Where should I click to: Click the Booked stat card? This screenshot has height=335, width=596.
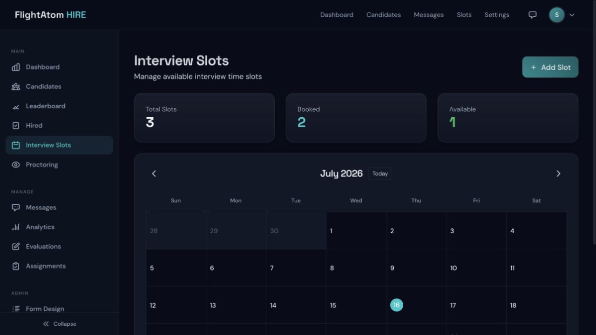tap(356, 118)
